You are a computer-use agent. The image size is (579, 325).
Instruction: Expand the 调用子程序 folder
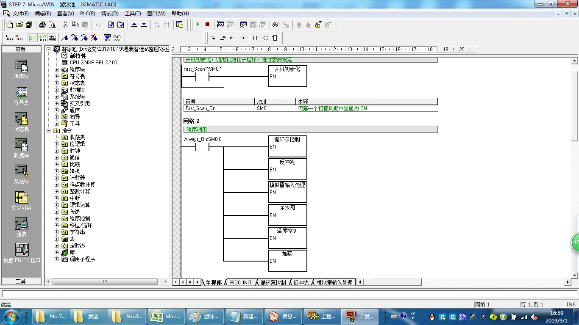coord(56,259)
